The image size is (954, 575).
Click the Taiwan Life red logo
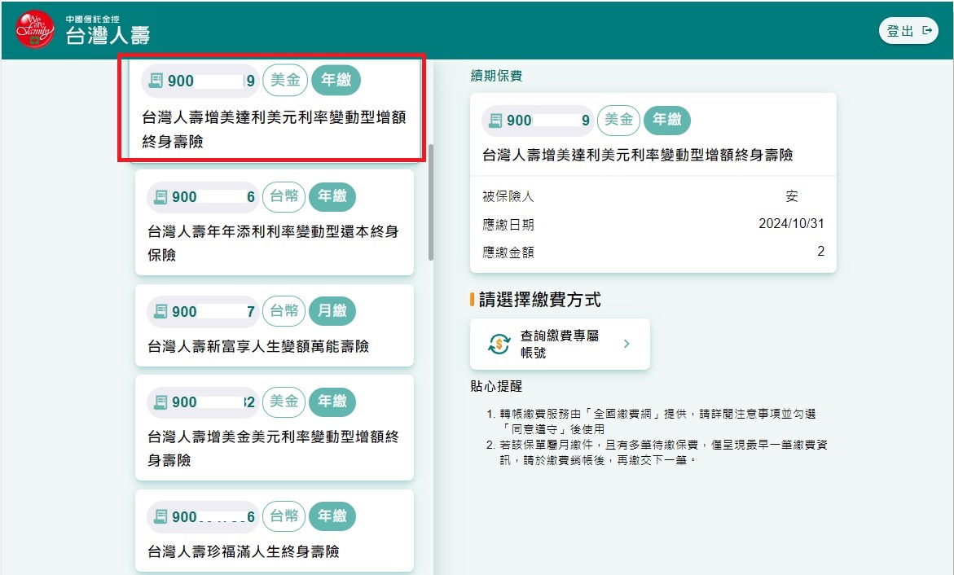pyautogui.click(x=35, y=29)
